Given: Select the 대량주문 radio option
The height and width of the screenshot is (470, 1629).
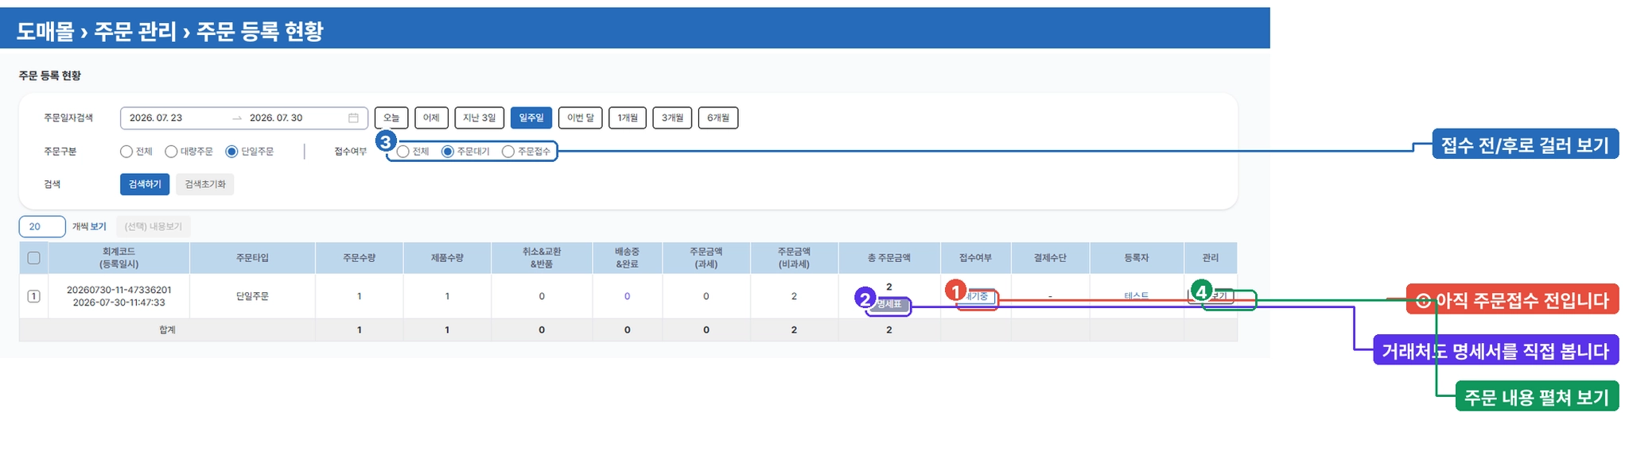Looking at the screenshot, I should click(x=171, y=152).
